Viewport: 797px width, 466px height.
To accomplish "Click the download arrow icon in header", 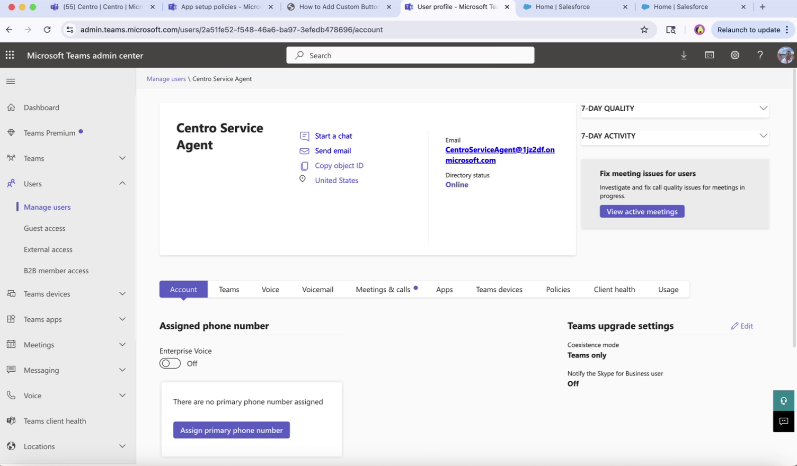I will click(684, 55).
